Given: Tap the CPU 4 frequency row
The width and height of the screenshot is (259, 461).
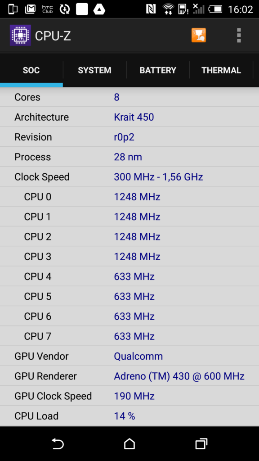Looking at the screenshot, I should tap(129, 276).
